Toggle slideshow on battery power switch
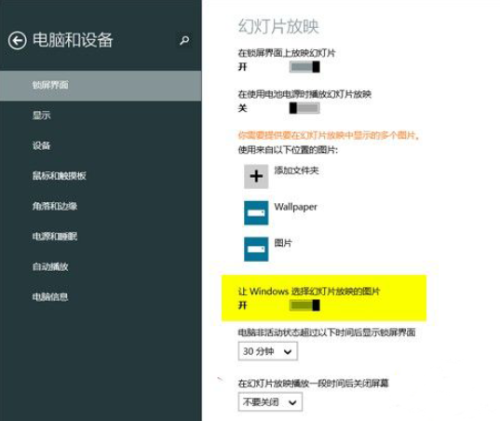 click(304, 108)
